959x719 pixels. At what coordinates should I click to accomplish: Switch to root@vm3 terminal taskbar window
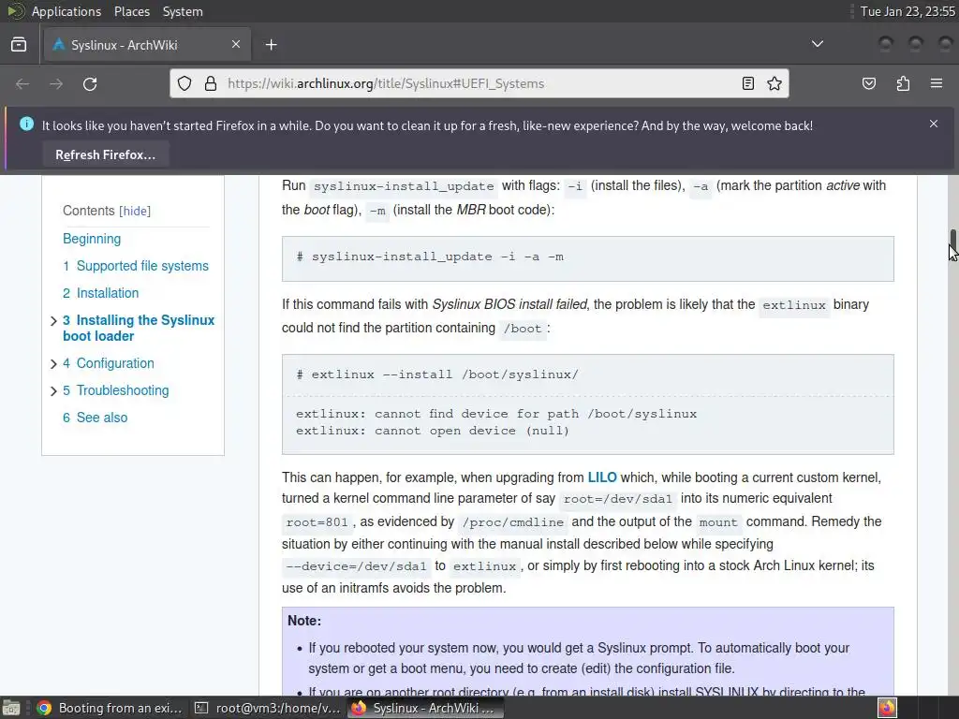267,708
